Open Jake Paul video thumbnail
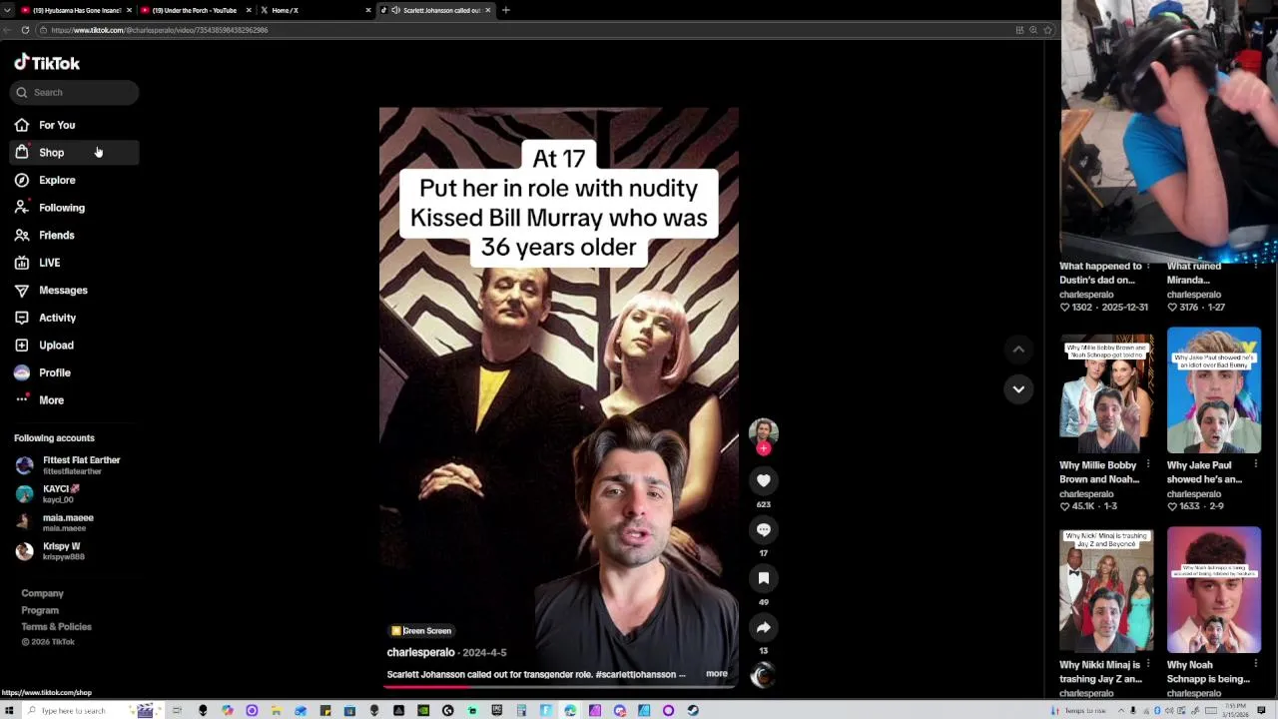 [x=1214, y=390]
